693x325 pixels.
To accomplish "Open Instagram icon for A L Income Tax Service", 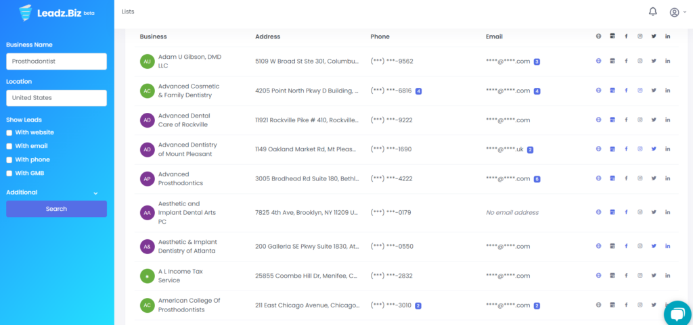I will pyautogui.click(x=640, y=275).
